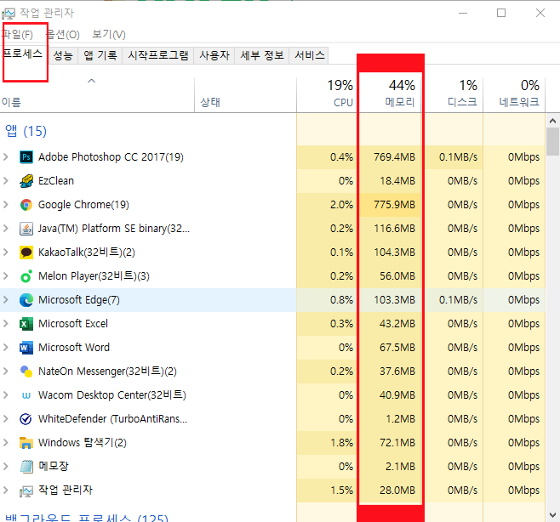Sort processes by 네트워크 column
The image size is (560, 522).
click(x=514, y=94)
